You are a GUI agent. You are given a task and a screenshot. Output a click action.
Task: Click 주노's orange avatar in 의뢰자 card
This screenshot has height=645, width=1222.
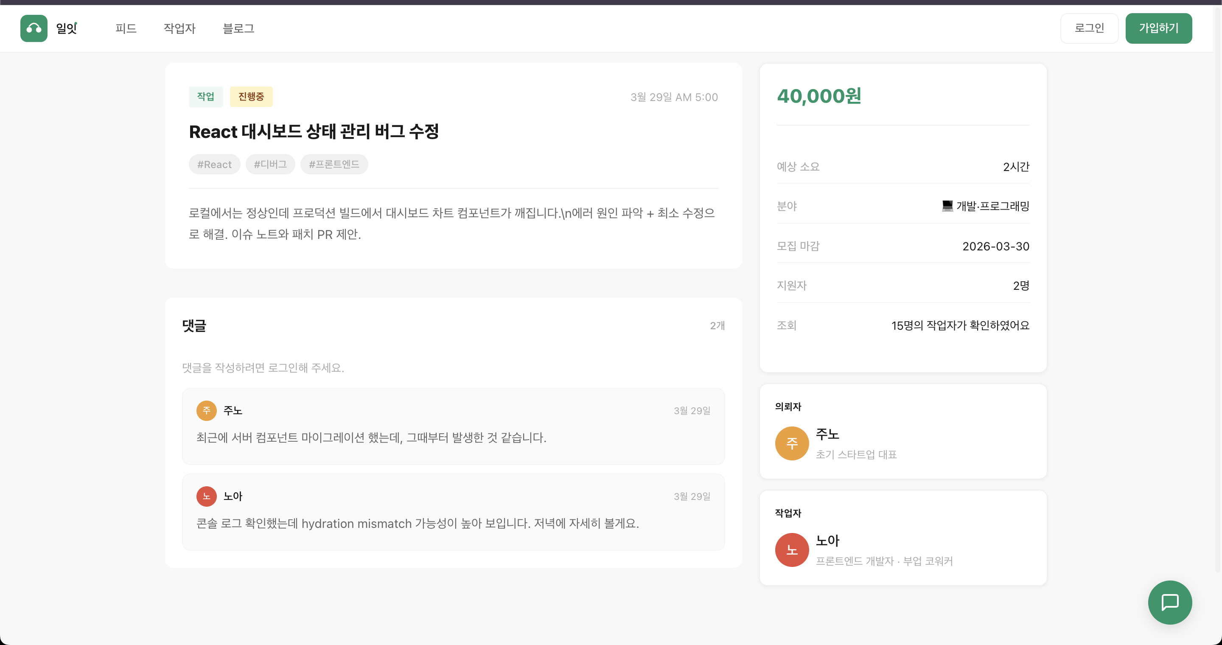(792, 443)
